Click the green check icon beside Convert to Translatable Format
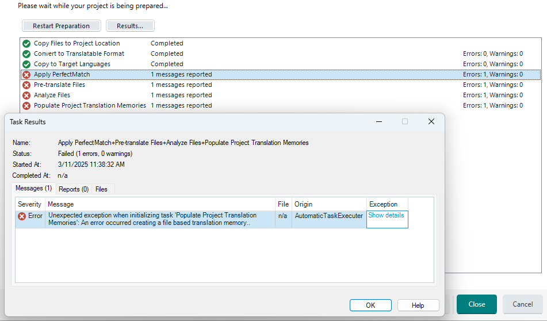 26,54
